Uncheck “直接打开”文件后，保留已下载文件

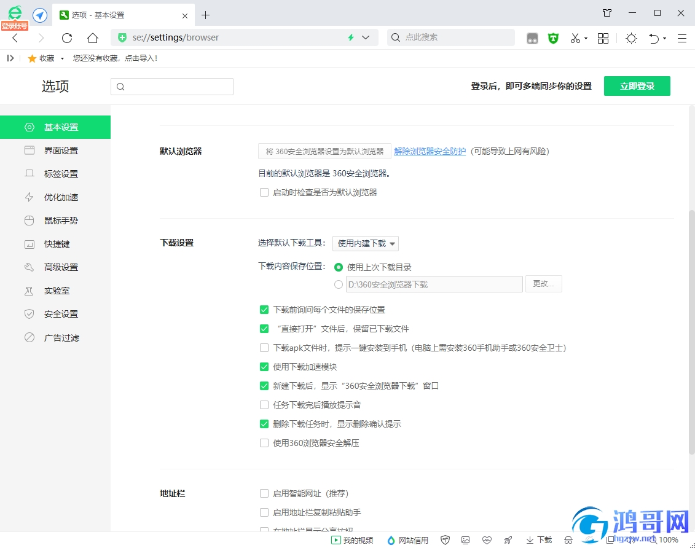[x=264, y=329]
